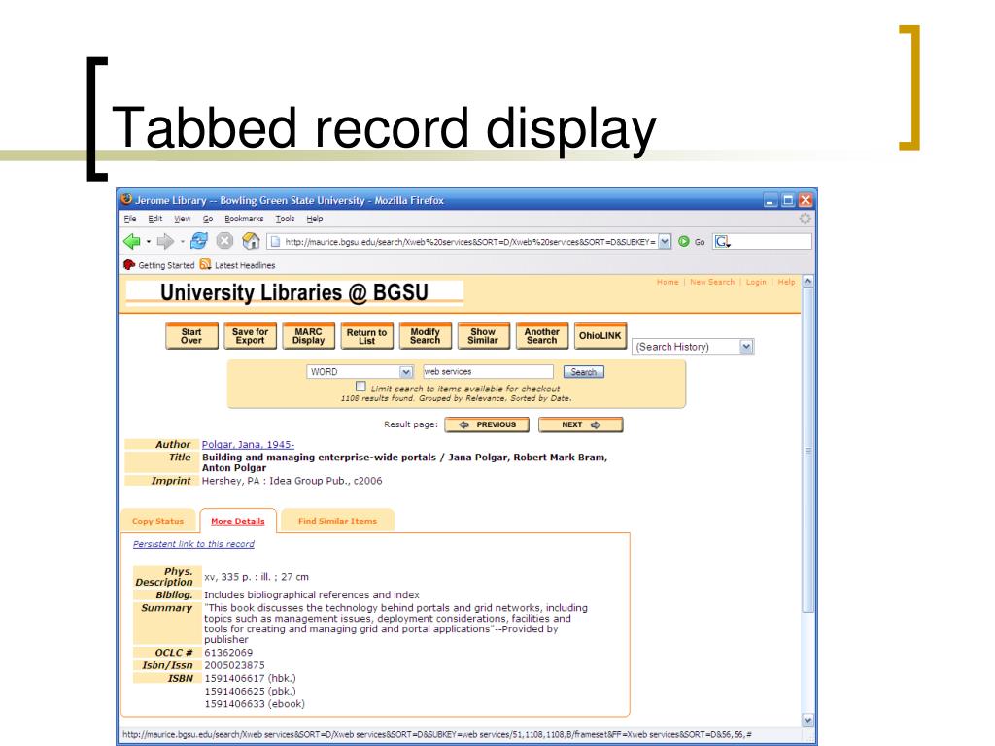Open the View menu
This screenshot has height=746, width=995.
[182, 219]
